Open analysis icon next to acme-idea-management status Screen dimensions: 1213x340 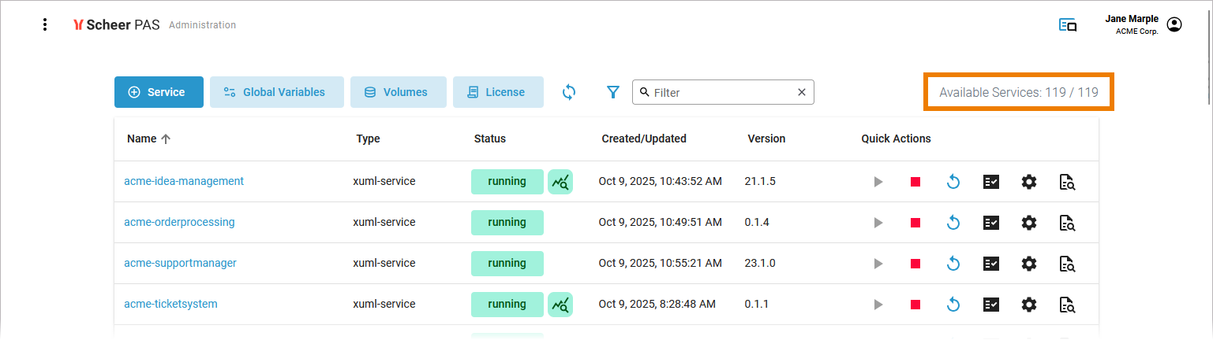pos(560,182)
